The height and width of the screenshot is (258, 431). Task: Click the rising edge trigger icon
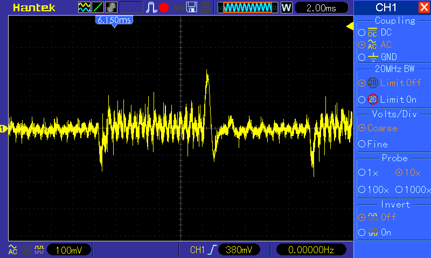click(212, 250)
